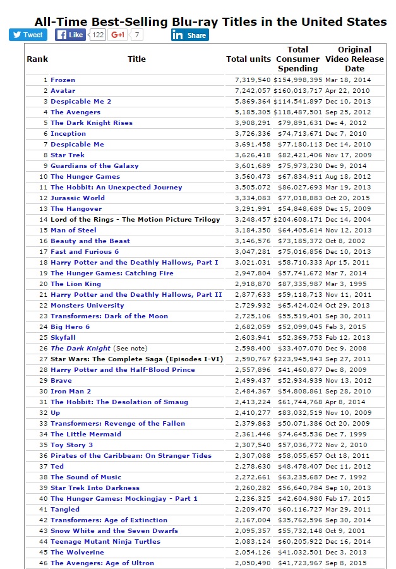Viewport: 396px width, 569px height.
Task: Open the Man of Steel link
Action: coord(73,230)
